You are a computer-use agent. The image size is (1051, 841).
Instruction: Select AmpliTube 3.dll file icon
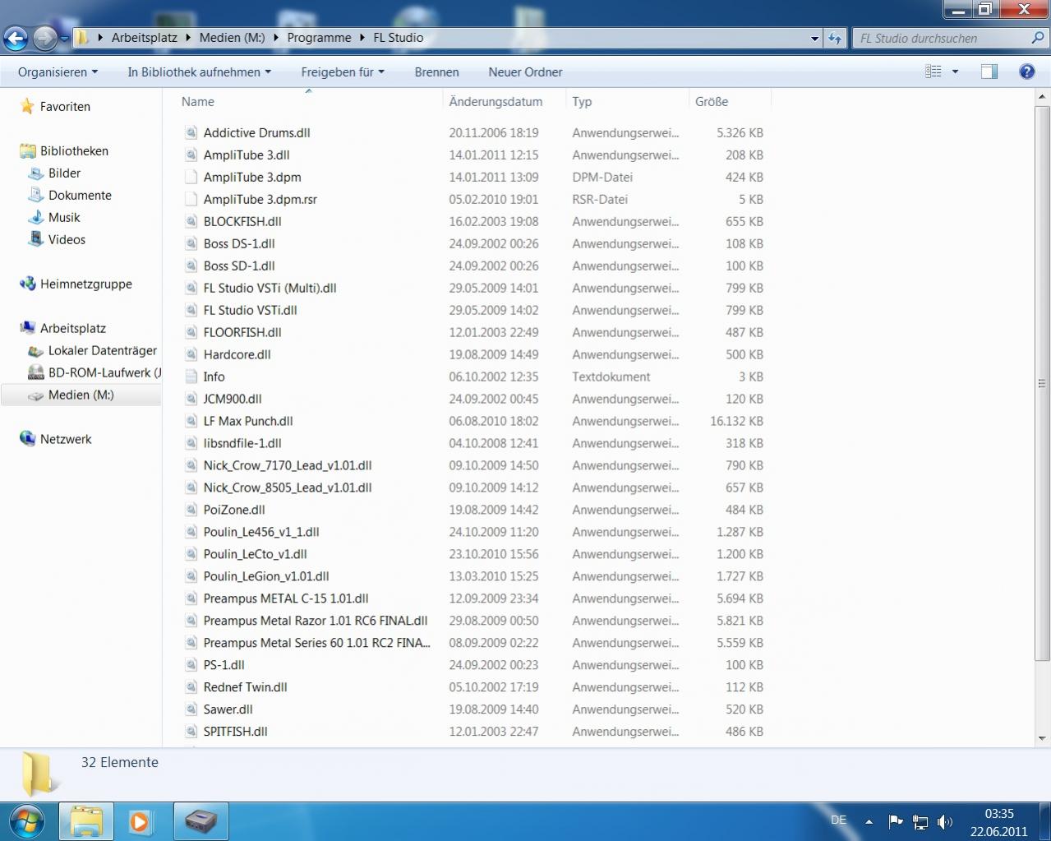click(x=191, y=155)
